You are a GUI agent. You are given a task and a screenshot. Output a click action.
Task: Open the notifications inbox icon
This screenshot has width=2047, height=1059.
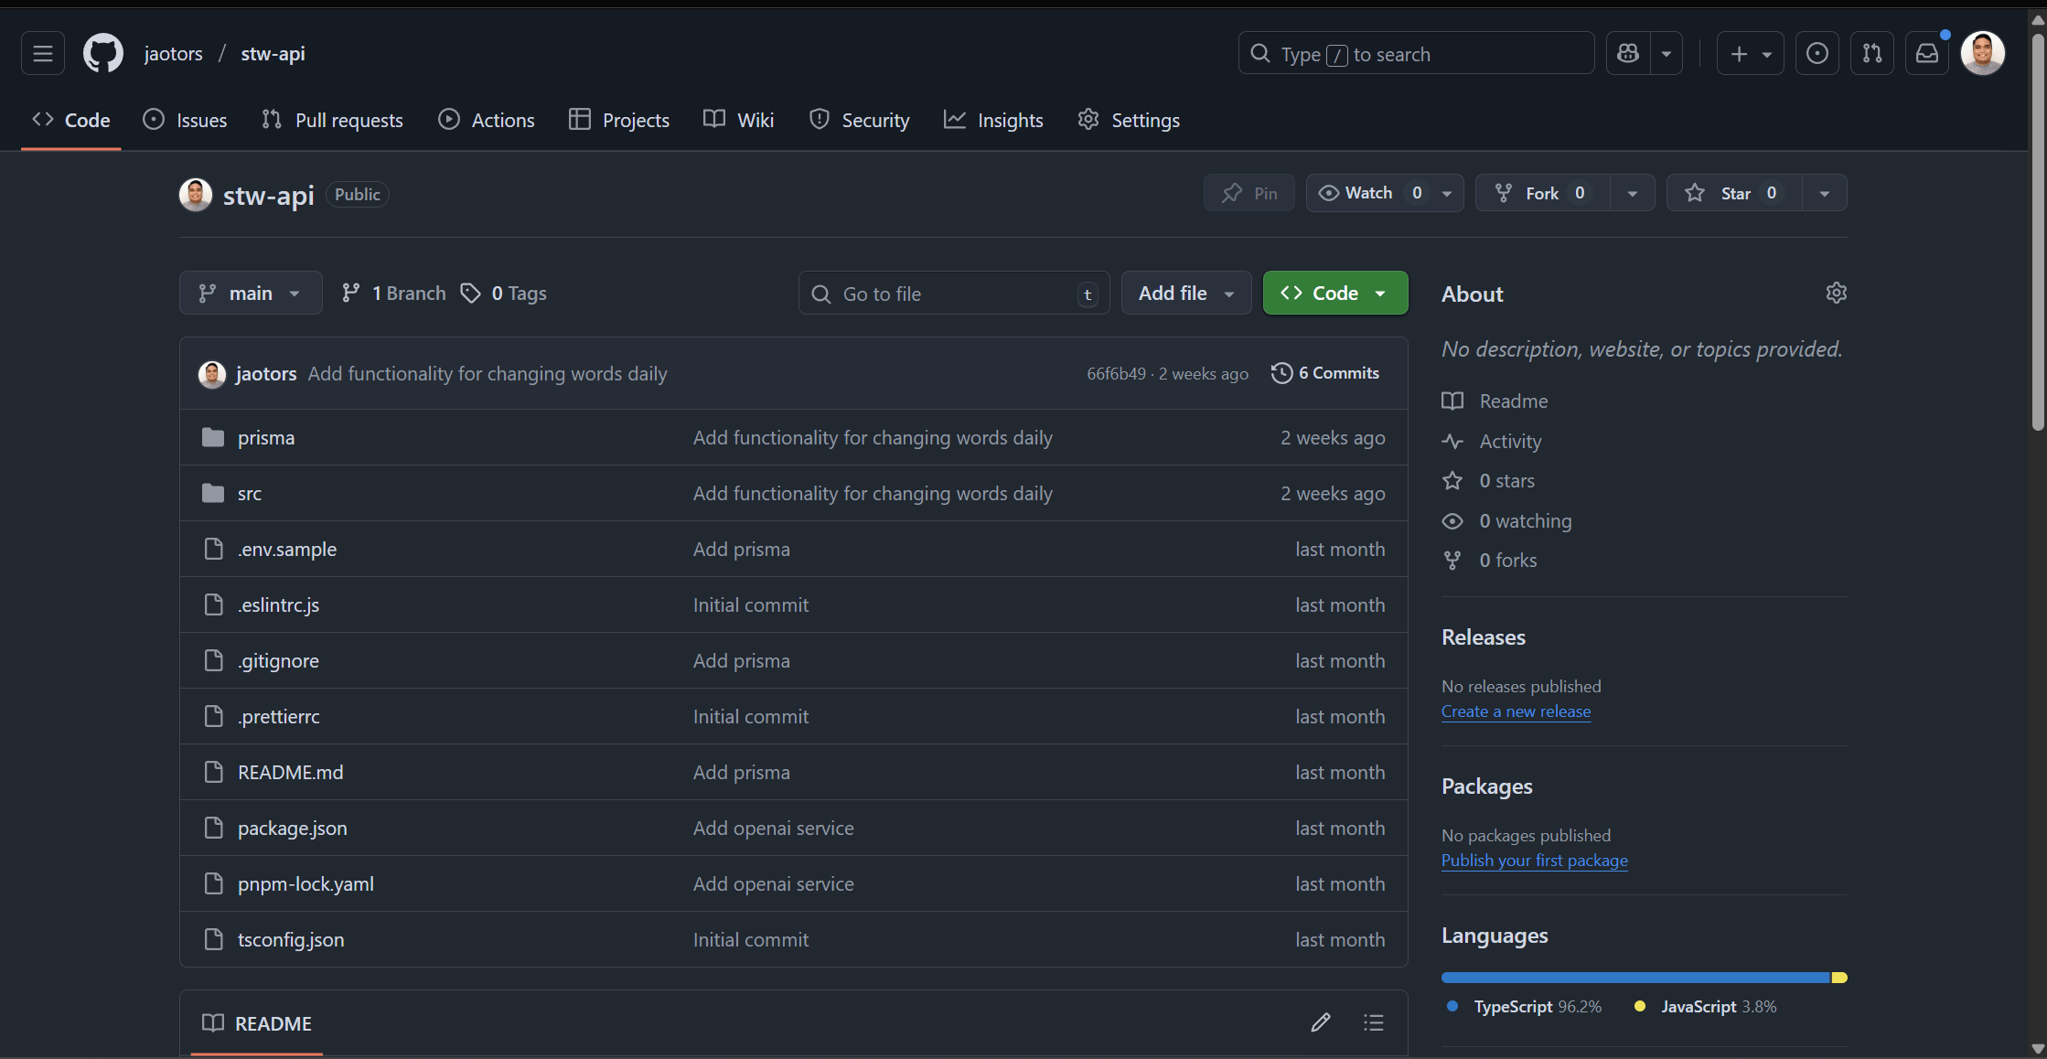coord(1927,54)
